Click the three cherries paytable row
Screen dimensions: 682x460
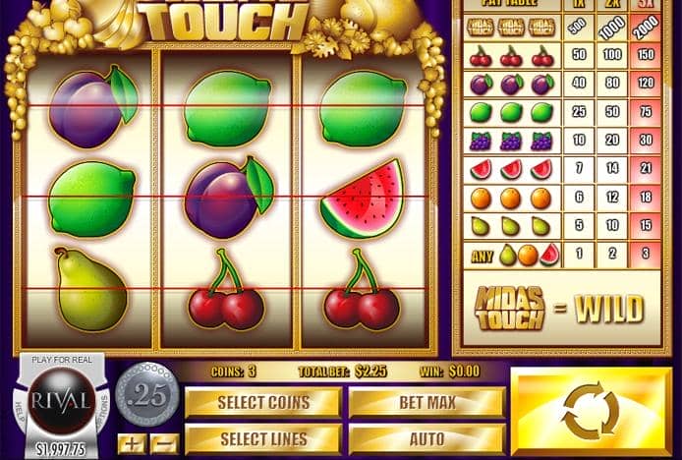coord(562,55)
